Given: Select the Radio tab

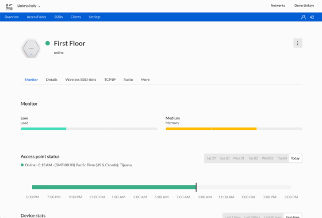Looking at the screenshot, I should pos(128,80).
